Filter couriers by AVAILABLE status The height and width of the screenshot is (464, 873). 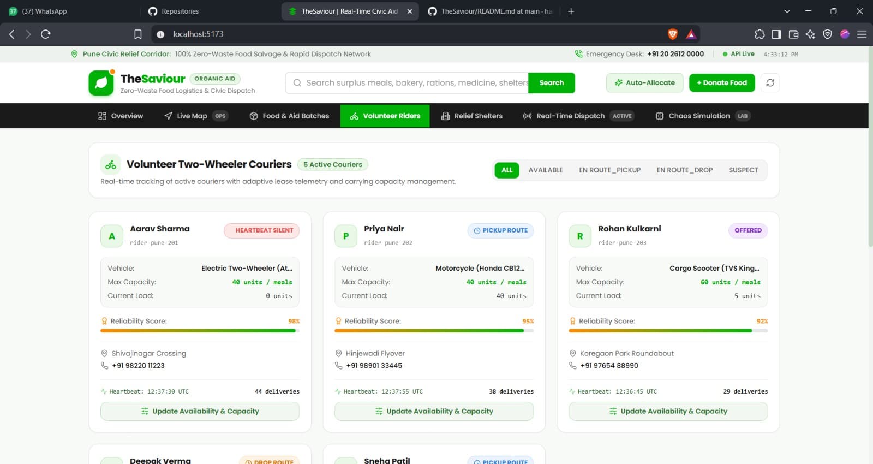546,170
